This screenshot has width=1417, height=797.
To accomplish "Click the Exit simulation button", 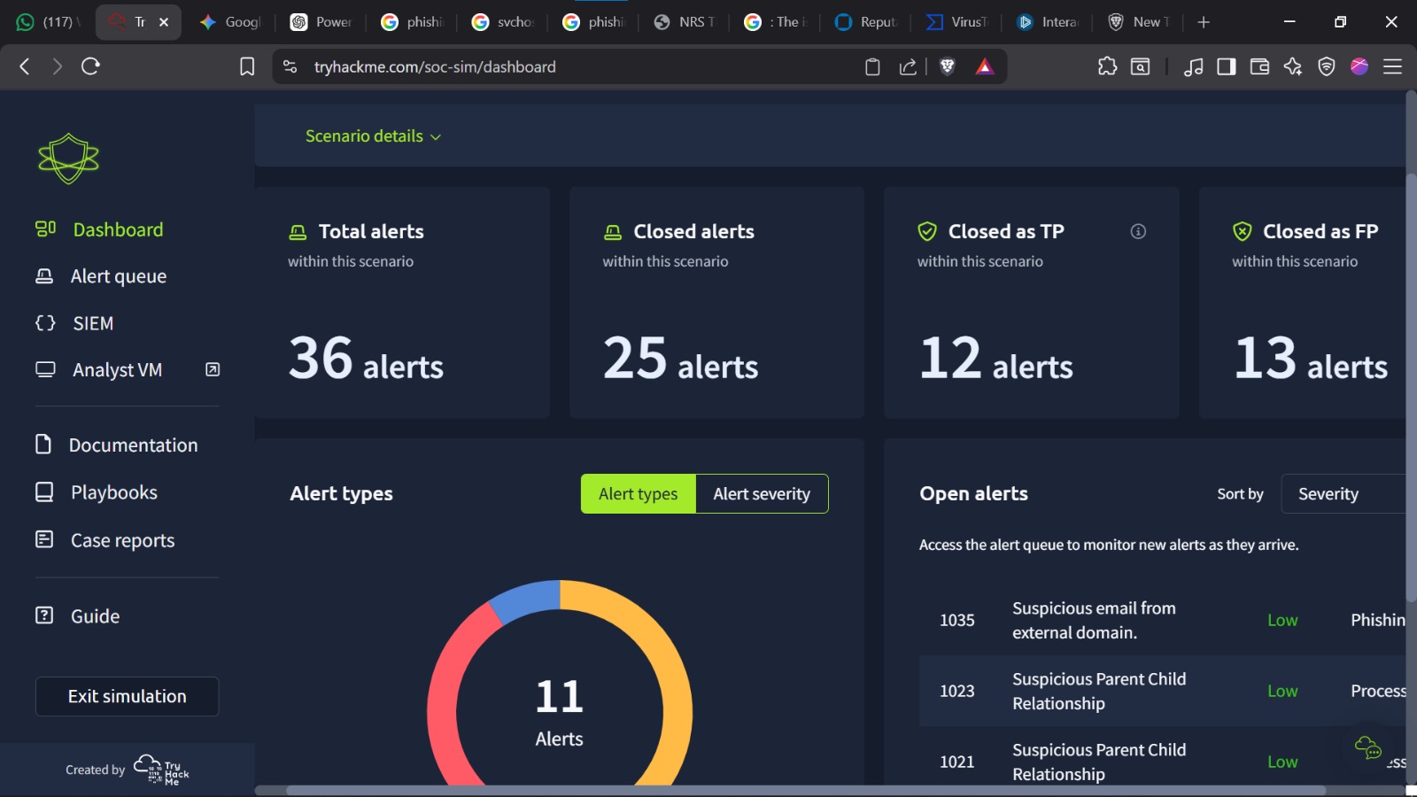I will (x=127, y=697).
